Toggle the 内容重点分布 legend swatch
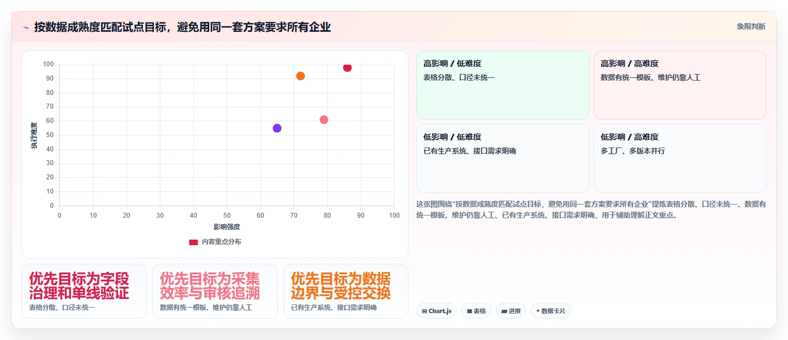788x340 pixels. pyautogui.click(x=193, y=242)
